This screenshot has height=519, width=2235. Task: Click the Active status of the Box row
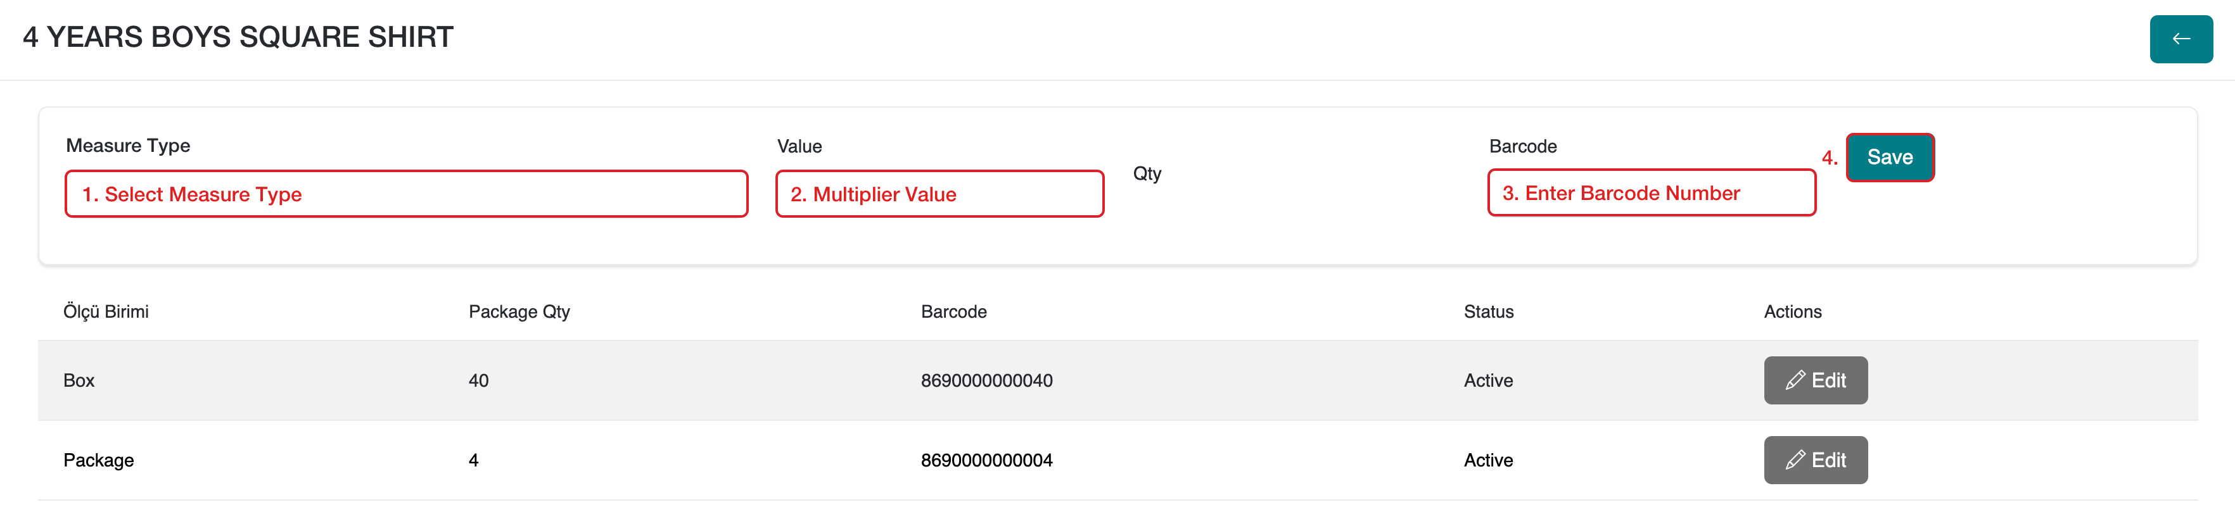click(x=1488, y=380)
